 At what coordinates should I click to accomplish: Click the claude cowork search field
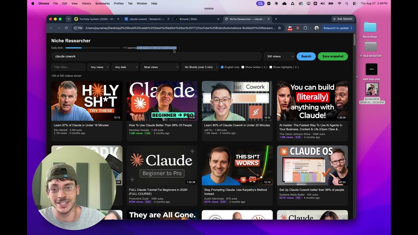pyautogui.click(x=156, y=56)
